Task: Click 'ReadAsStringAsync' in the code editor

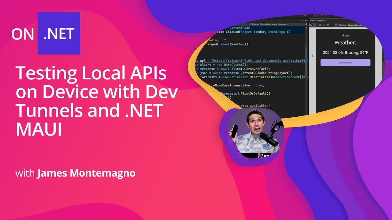Action: click(x=271, y=73)
